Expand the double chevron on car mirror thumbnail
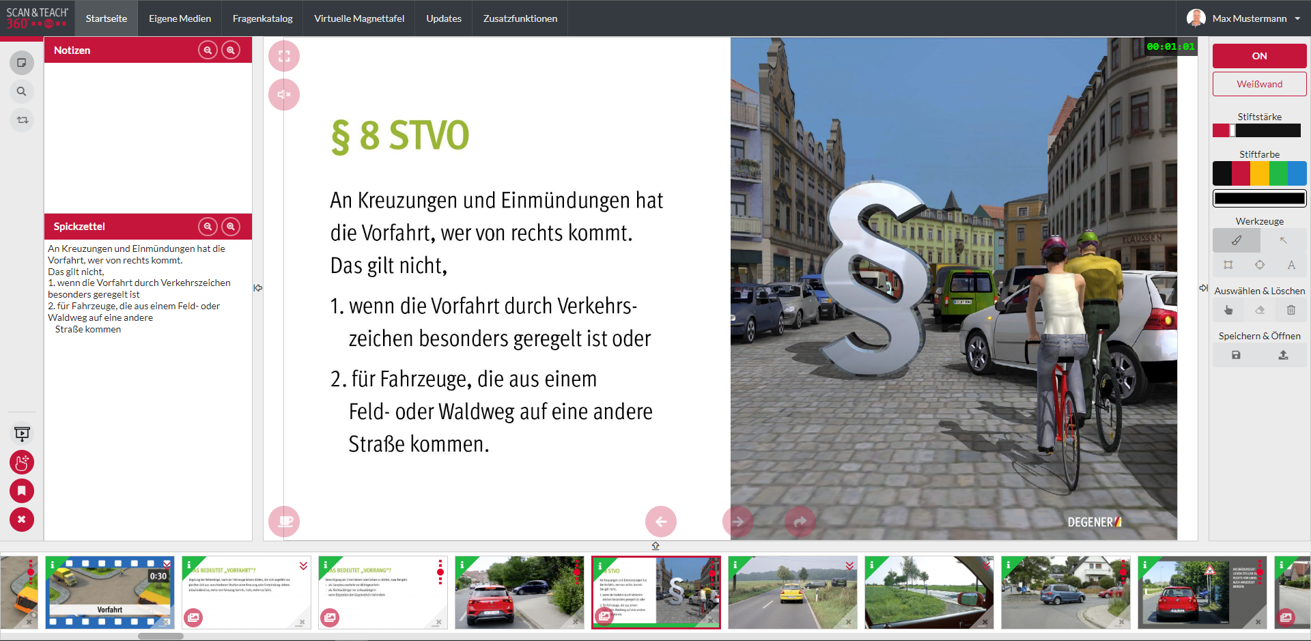 click(986, 566)
